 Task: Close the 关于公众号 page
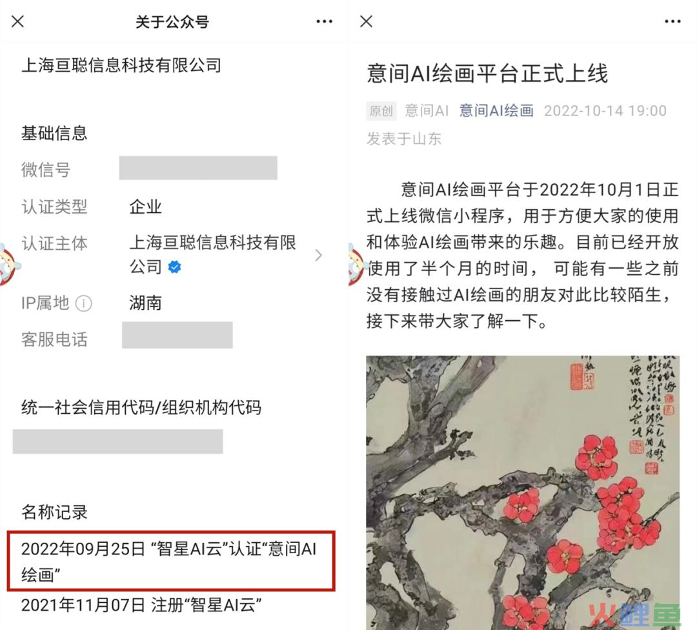click(x=18, y=21)
